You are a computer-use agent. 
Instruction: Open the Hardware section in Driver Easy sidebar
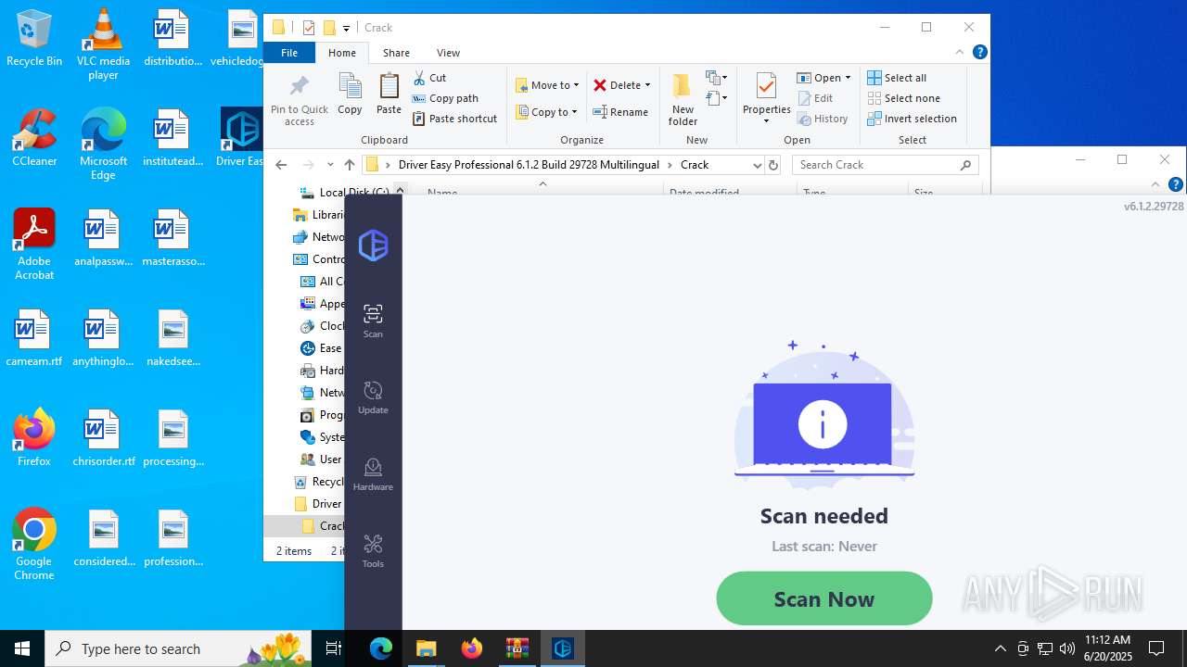pyautogui.click(x=373, y=474)
